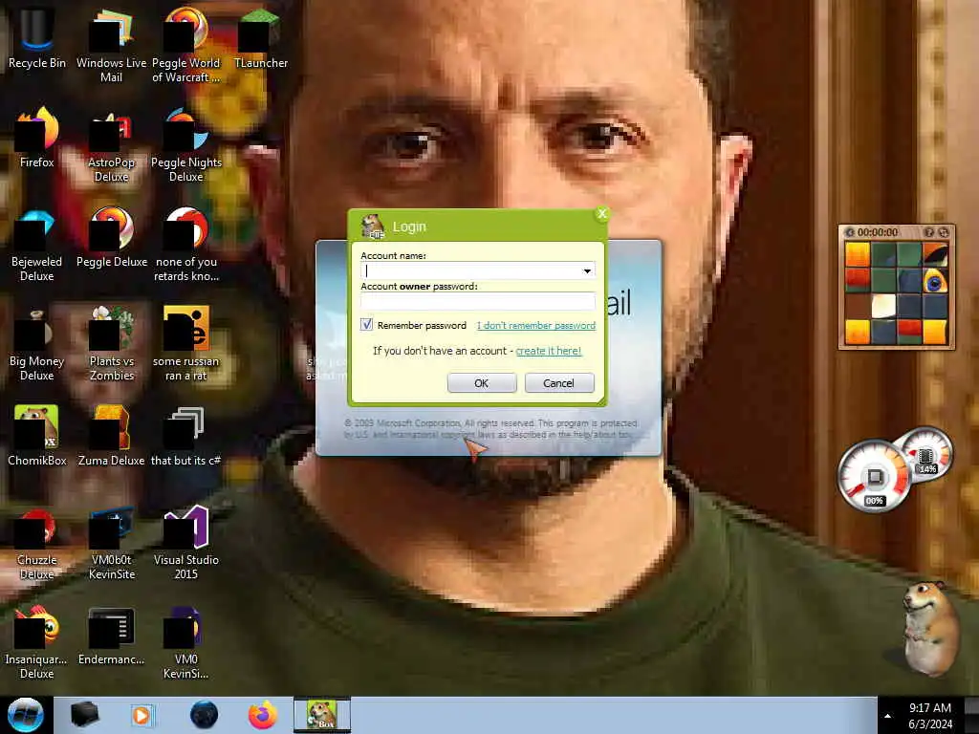Open Peggle Nights Deluxe shortcut

(186, 145)
